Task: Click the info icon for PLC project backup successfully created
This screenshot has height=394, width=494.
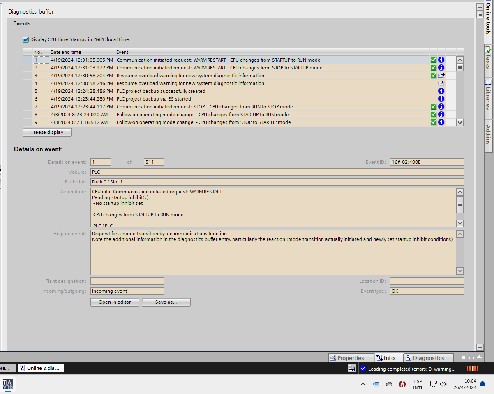Action: pos(441,91)
